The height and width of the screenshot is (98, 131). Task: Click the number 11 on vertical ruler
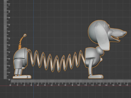tap(9, 5)
